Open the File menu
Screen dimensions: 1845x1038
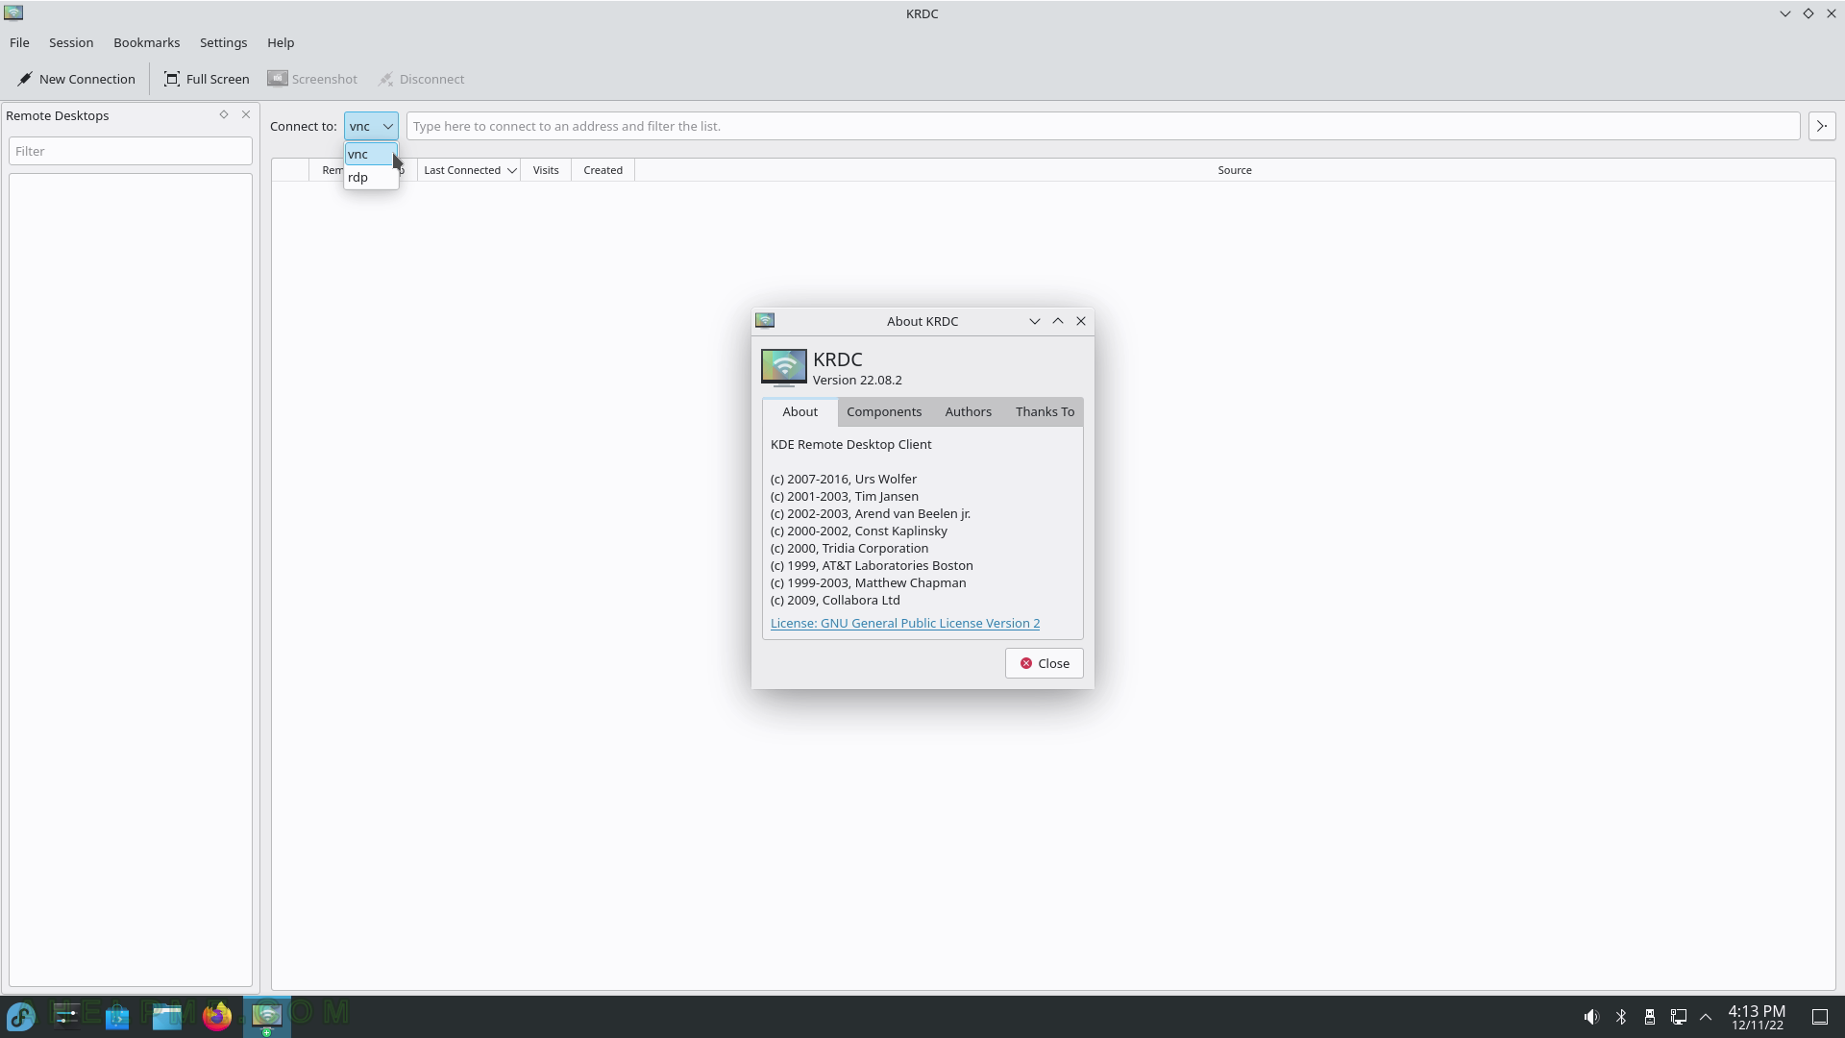tap(19, 42)
